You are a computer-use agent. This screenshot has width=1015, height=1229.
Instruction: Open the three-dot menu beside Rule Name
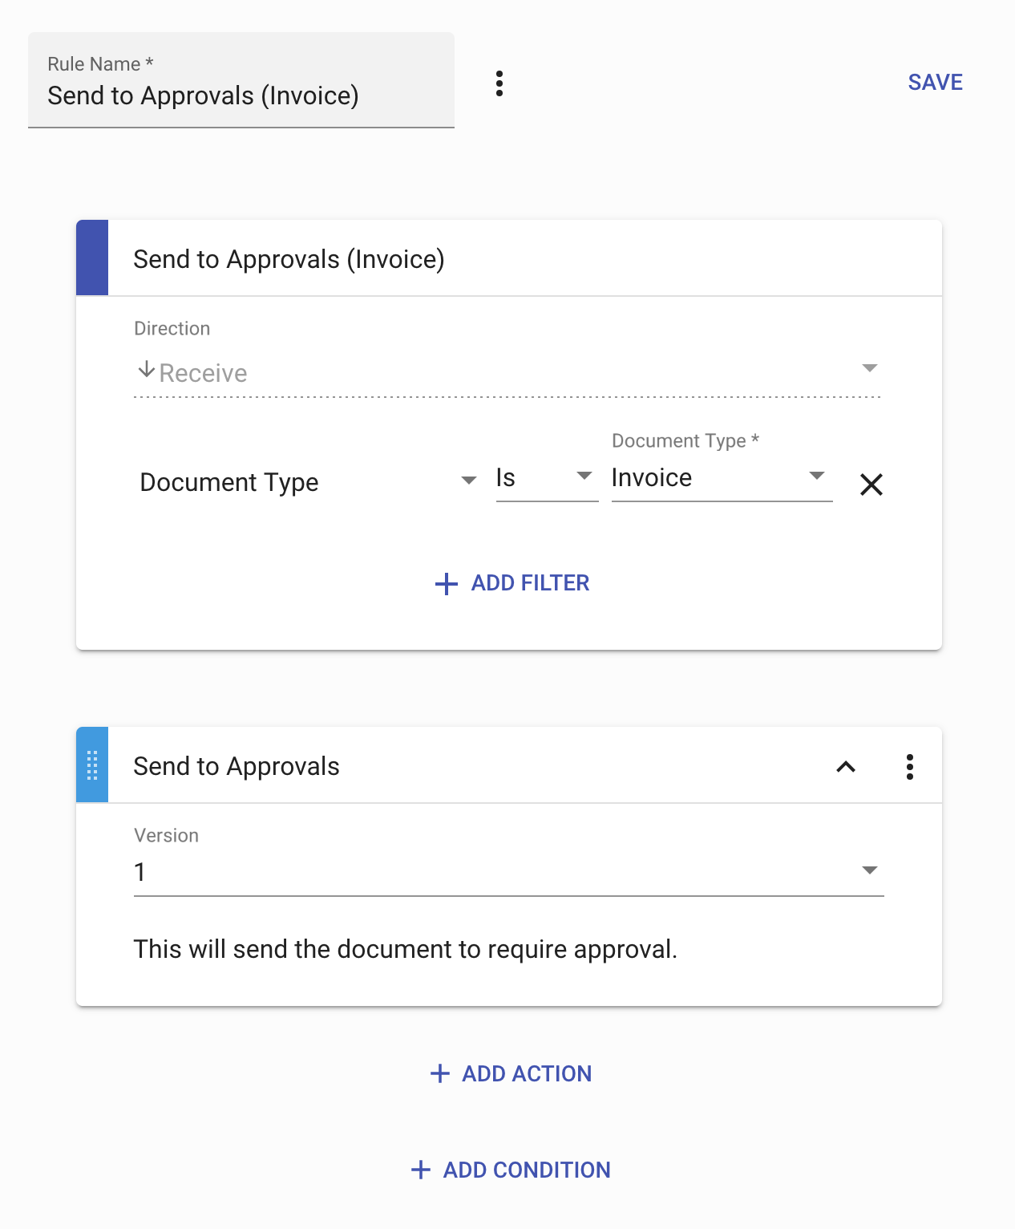tap(499, 83)
